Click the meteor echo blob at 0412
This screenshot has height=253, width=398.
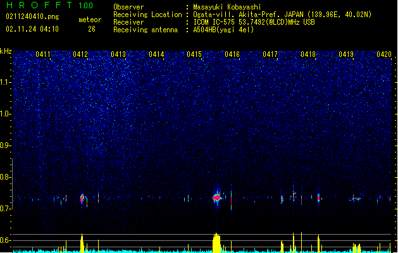(82, 199)
